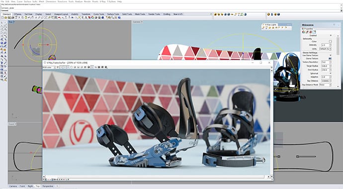Click the Dome Texture map button
The width and height of the screenshot is (343, 189).
click(x=330, y=59)
